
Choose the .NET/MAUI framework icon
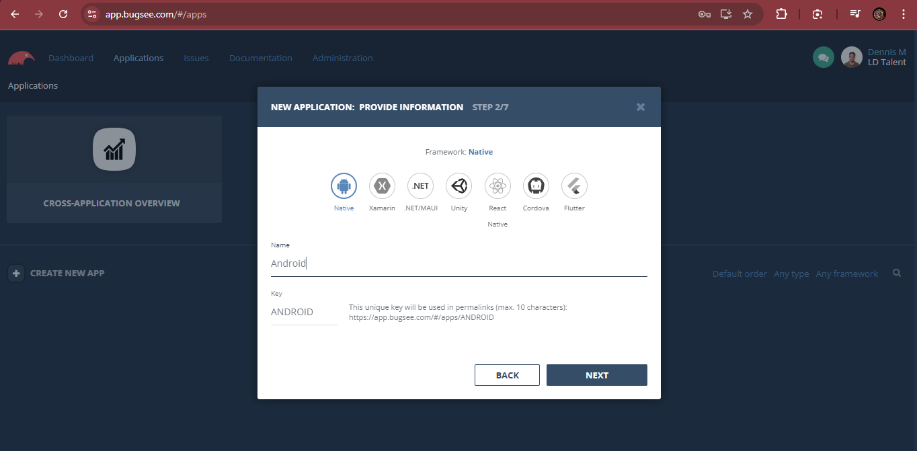point(420,186)
